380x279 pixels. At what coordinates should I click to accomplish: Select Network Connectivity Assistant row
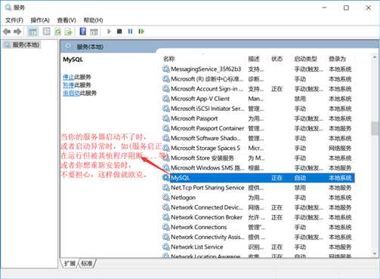[258, 237]
